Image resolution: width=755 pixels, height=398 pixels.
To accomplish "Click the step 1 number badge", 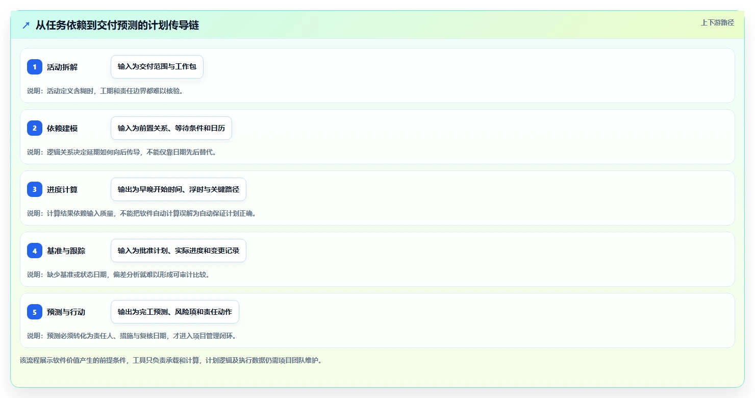I will coord(35,67).
